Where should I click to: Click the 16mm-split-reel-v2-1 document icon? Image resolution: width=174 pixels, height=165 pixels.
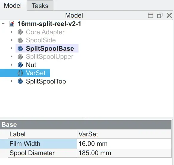tap(12, 24)
